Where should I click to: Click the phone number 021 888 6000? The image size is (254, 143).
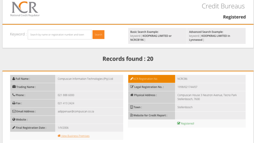point(66,95)
